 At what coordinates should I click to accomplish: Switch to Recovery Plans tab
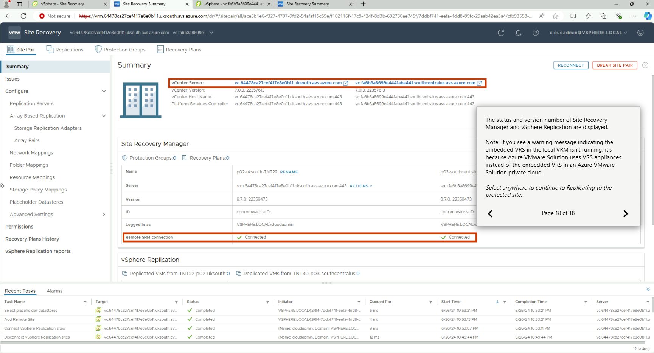(179, 50)
